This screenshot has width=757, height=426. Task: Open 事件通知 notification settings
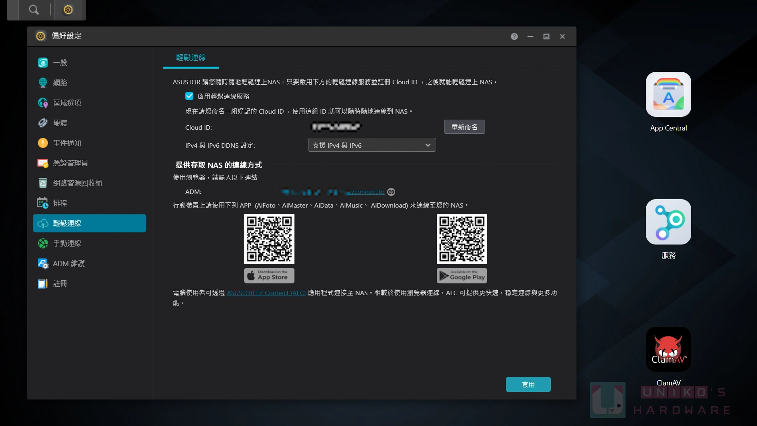click(89, 143)
